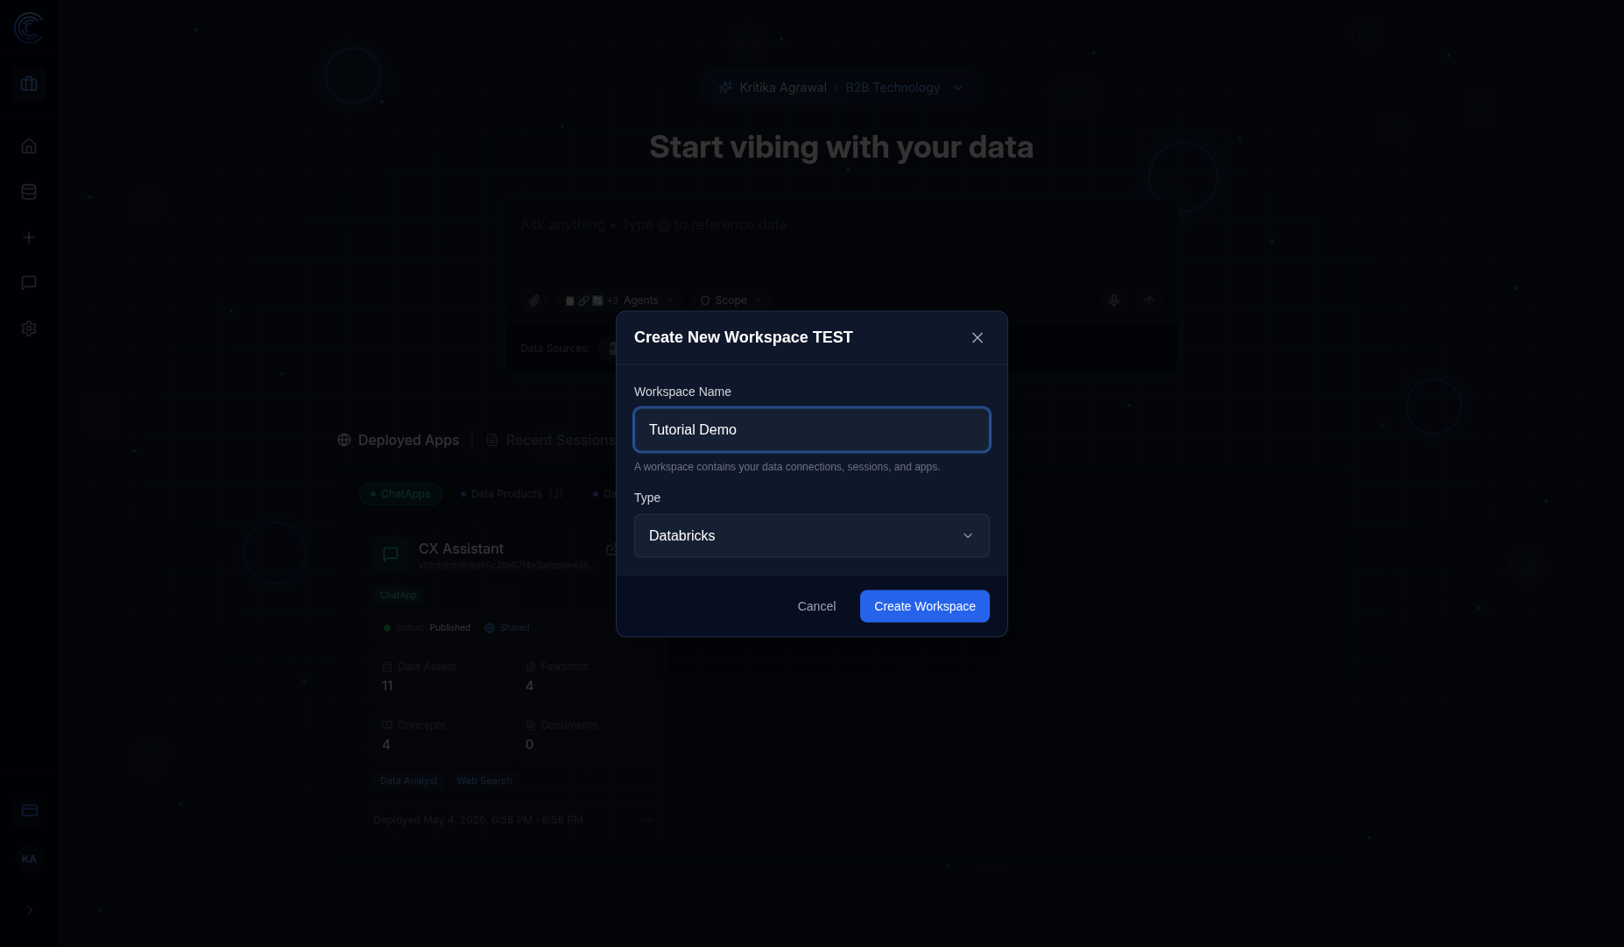Click the Published status text

point(450,628)
